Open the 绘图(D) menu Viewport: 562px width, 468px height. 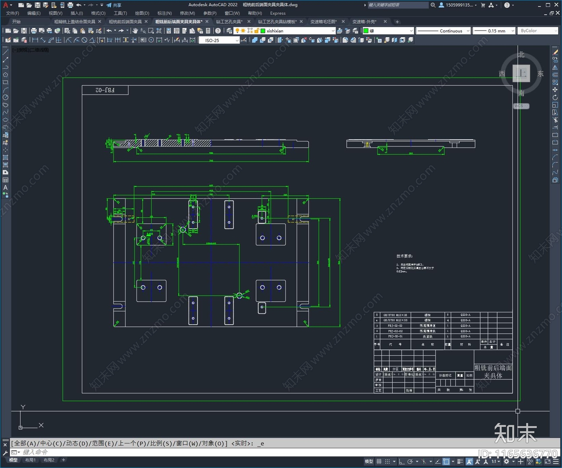click(142, 13)
